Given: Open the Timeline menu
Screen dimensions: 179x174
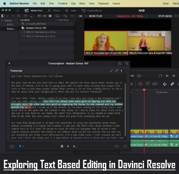Looking at the screenshot, I should point(62,3).
